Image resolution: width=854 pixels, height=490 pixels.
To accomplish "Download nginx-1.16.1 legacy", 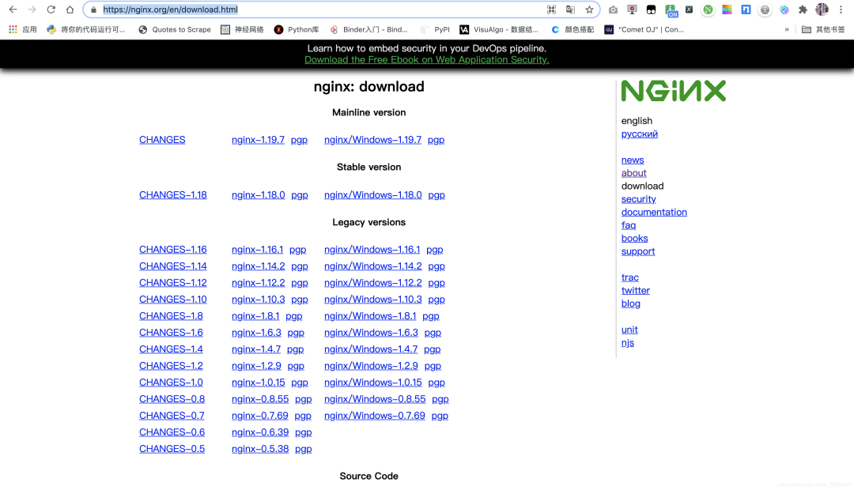I will click(257, 250).
